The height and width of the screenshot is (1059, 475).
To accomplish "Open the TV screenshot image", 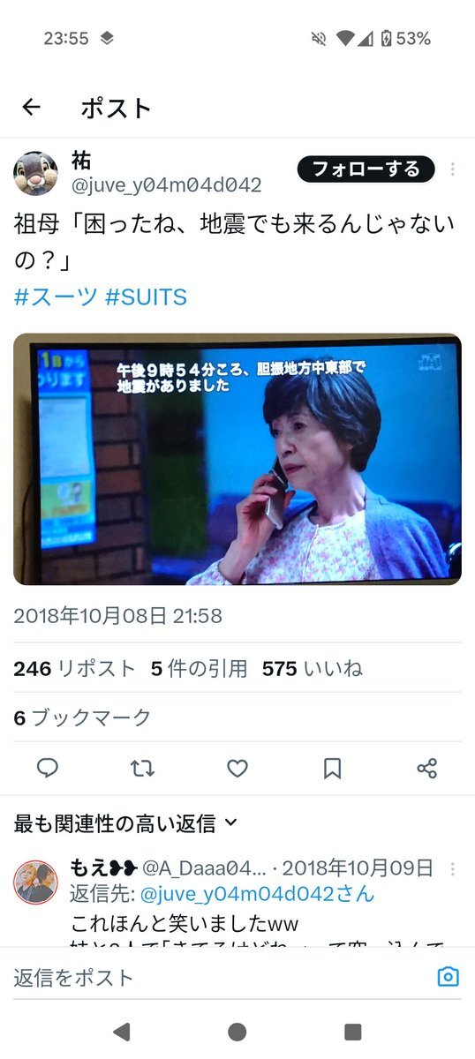I will coord(237,459).
